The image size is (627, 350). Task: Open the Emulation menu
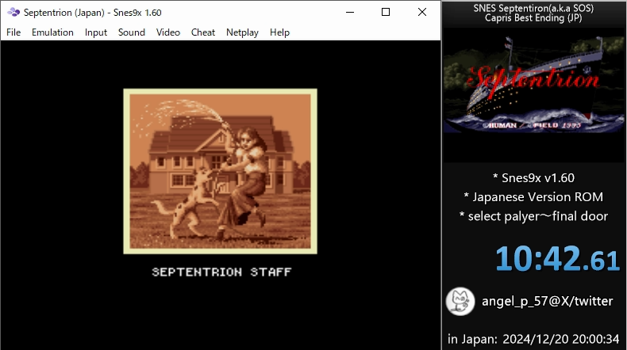click(x=52, y=32)
